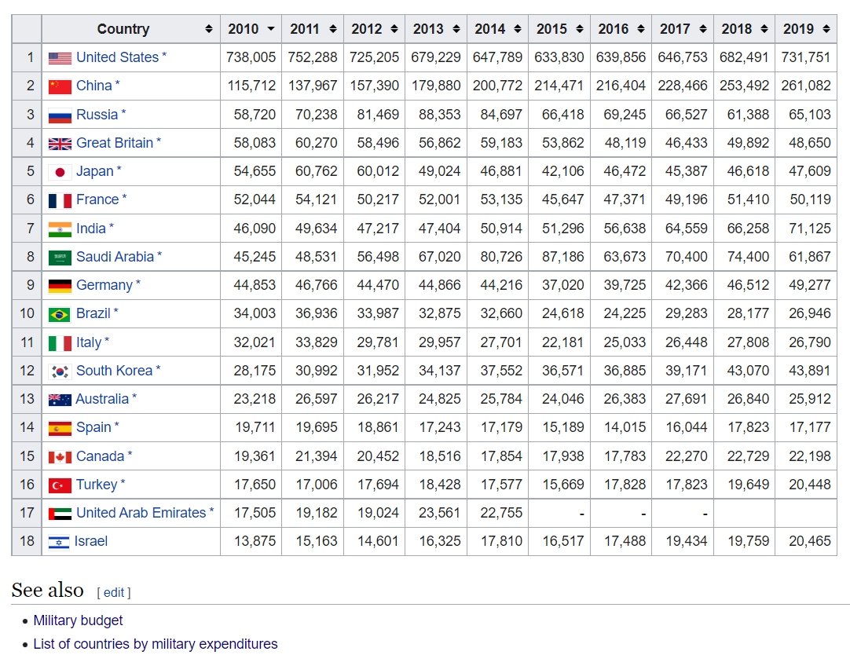Click the Spain flag icon
Viewport: 850px width, 655px height.
(60, 428)
